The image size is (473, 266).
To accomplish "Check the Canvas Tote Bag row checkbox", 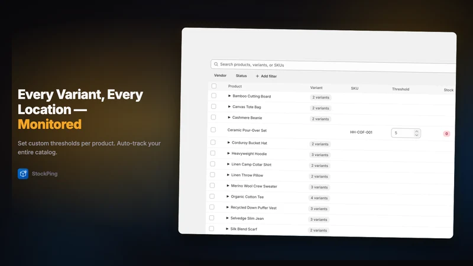I will pos(213,106).
